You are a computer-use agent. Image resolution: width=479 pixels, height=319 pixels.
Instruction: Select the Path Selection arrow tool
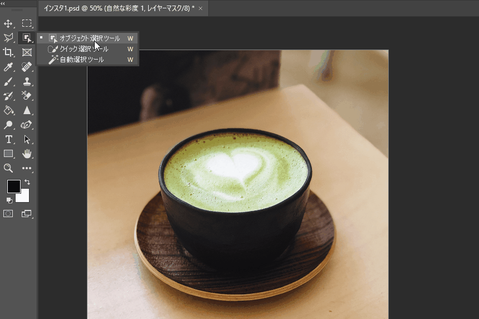pos(27,140)
